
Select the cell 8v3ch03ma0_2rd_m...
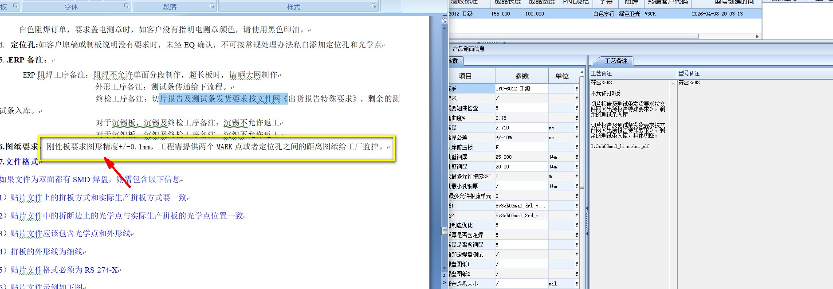click(x=522, y=215)
